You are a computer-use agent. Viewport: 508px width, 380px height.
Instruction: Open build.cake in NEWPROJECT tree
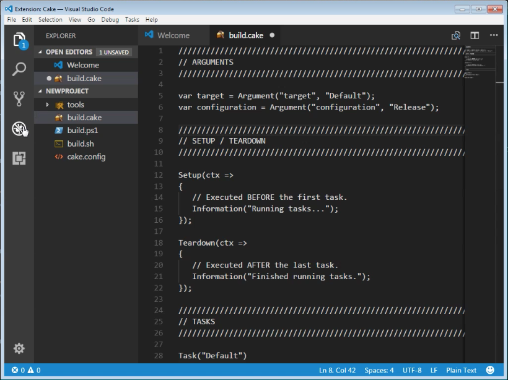(86, 117)
